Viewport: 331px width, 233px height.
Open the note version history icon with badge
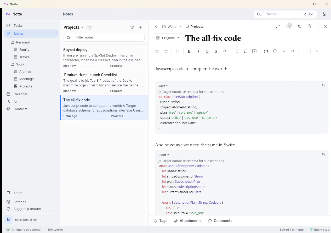pos(289,26)
